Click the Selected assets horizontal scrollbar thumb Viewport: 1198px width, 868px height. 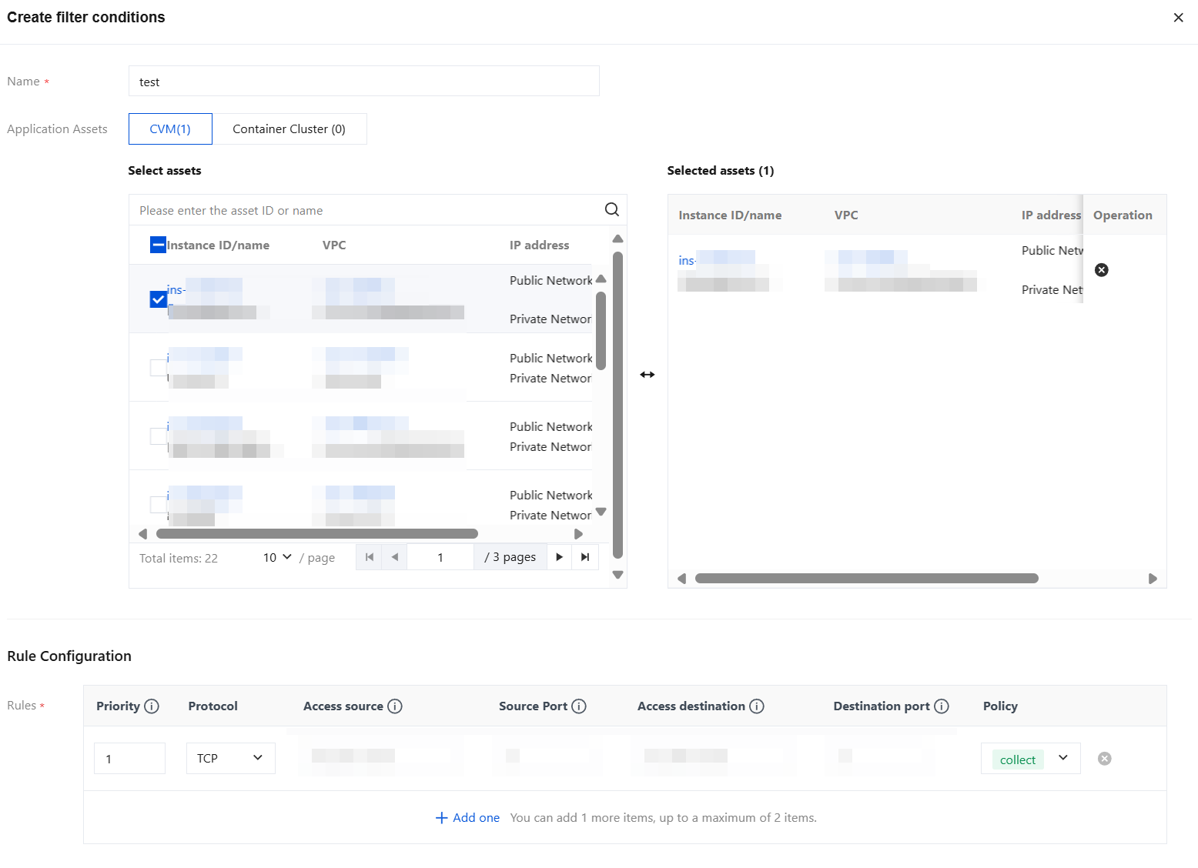[867, 579]
